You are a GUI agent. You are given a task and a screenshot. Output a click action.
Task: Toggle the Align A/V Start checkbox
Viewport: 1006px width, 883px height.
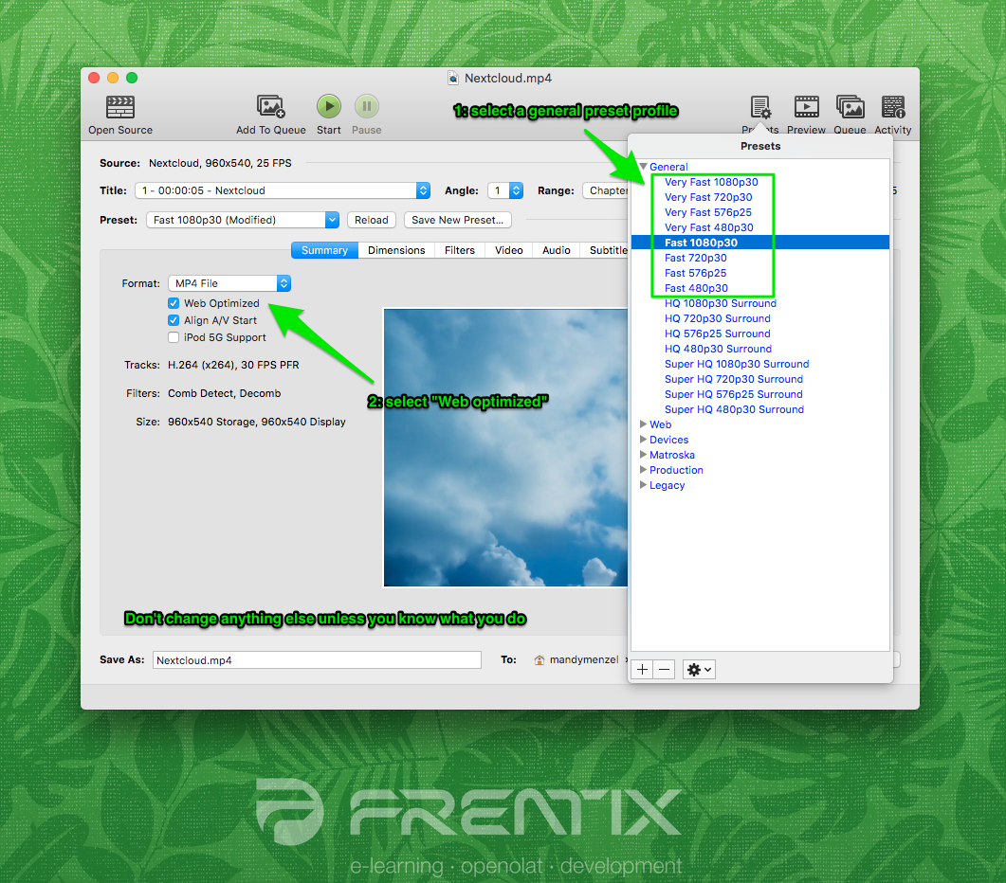[174, 320]
